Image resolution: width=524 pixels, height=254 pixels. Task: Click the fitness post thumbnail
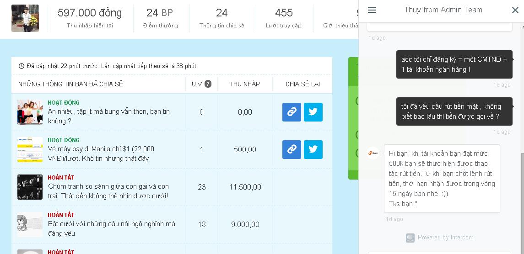coord(30,112)
